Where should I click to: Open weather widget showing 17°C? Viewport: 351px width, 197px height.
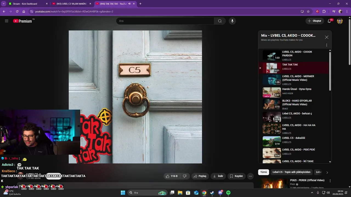click(12, 193)
